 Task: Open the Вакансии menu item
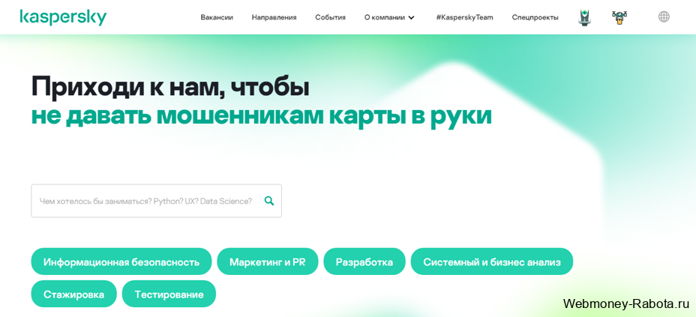pyautogui.click(x=217, y=17)
